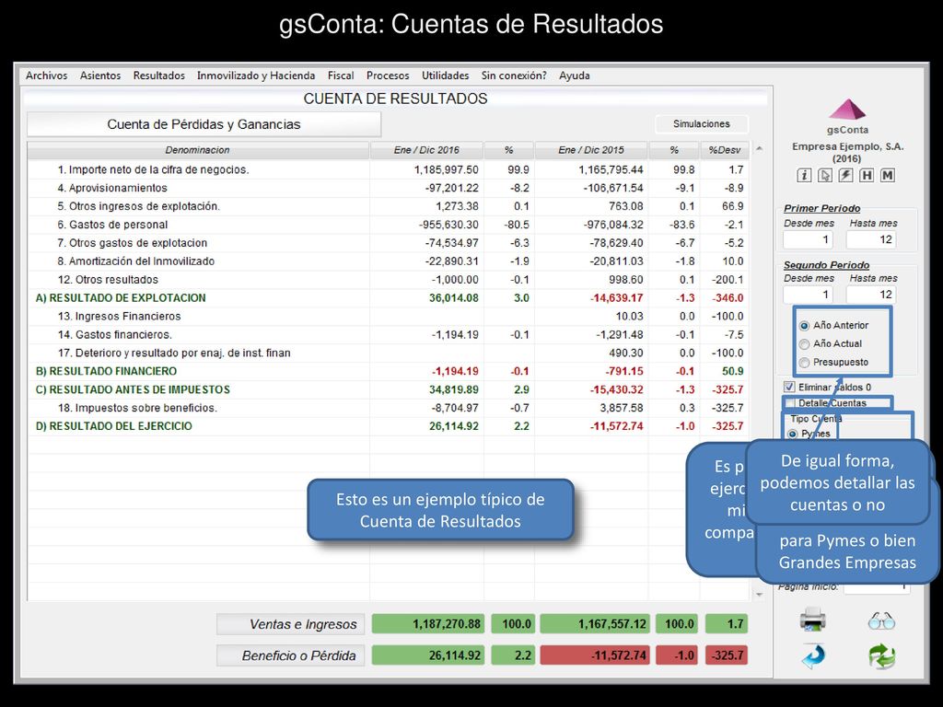Open 'Inmovilizado y Hacienda' menu

[x=256, y=75]
